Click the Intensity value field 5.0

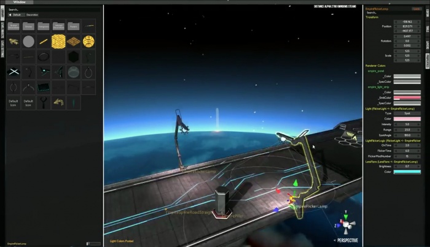point(407,124)
